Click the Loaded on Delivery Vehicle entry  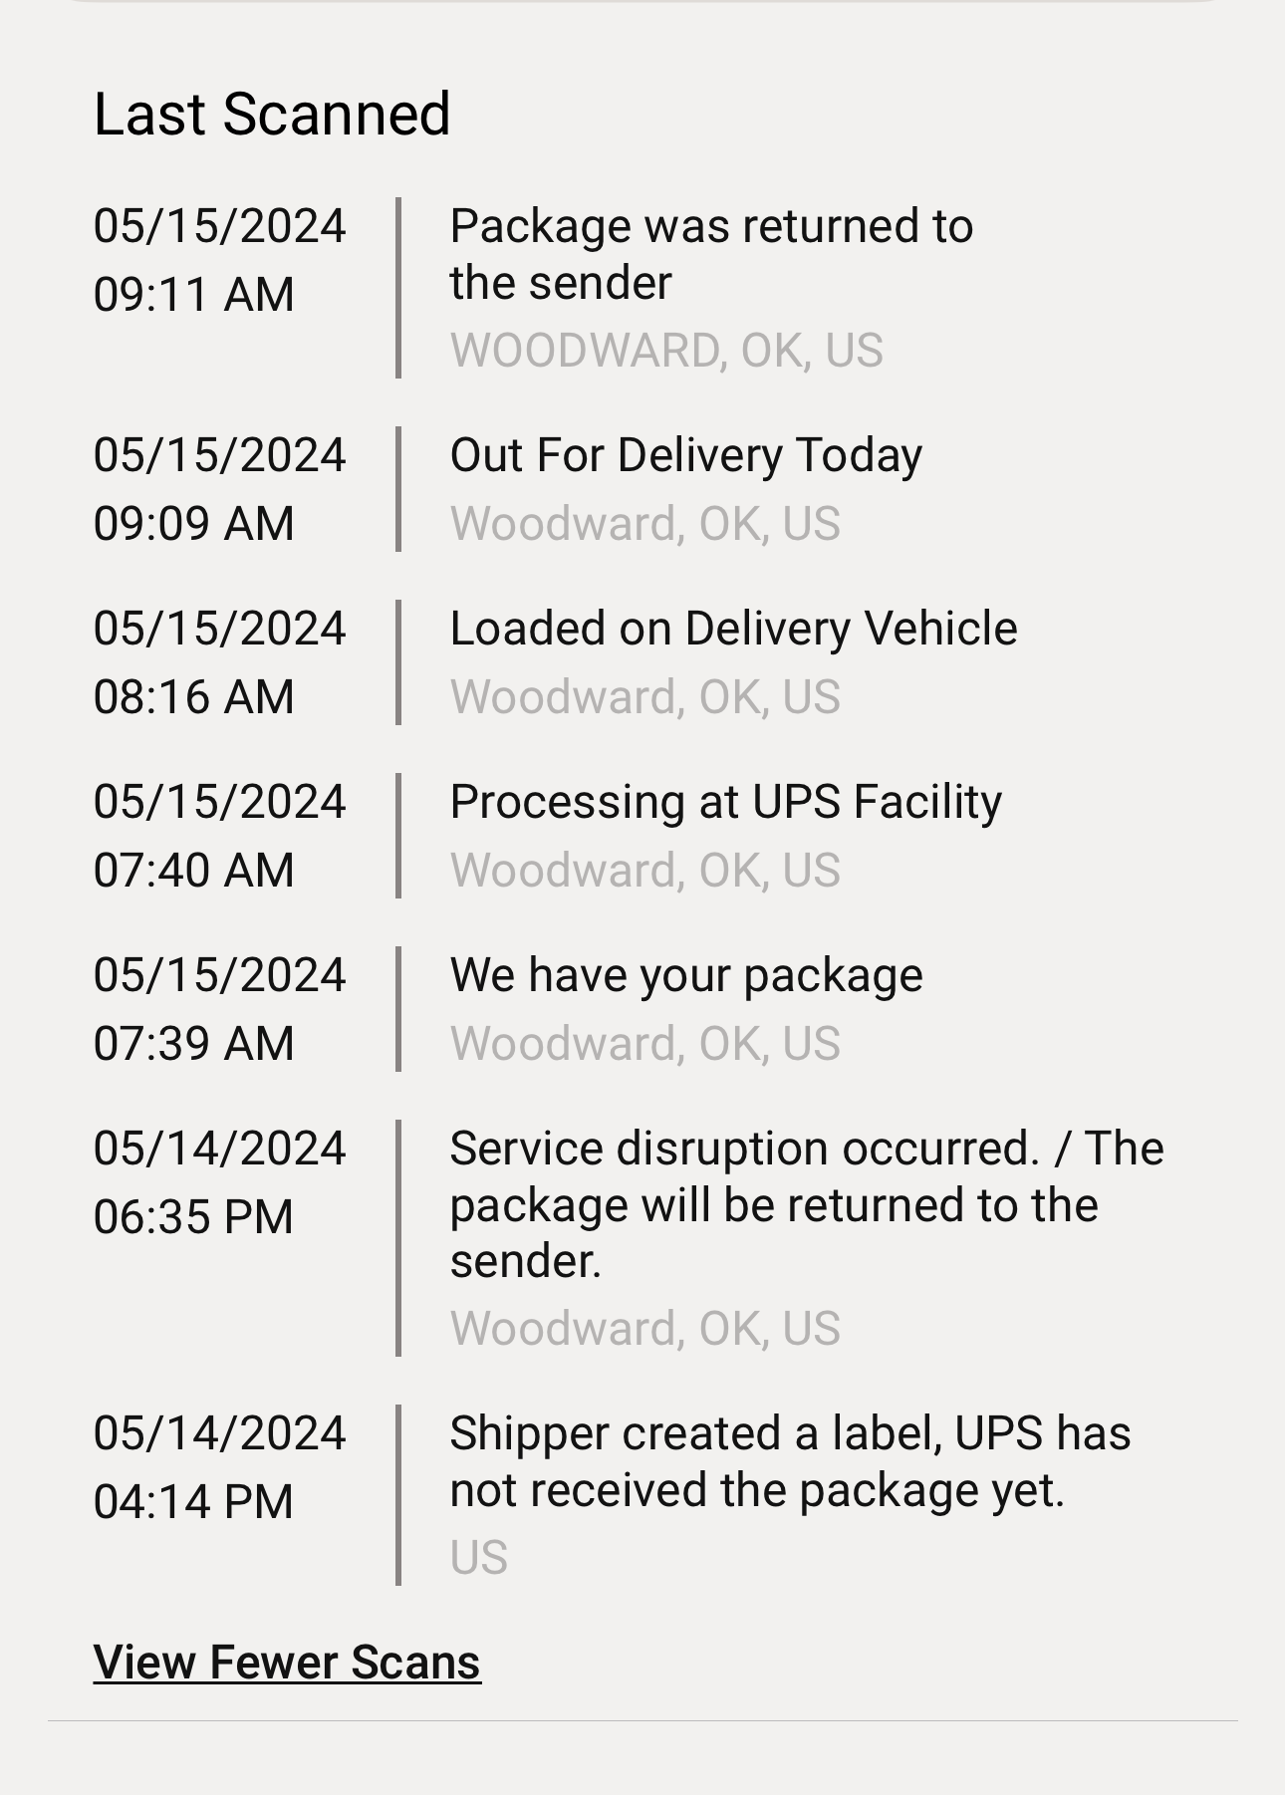[733, 629]
